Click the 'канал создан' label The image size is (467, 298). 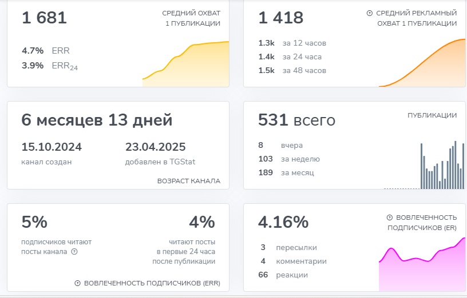(46, 162)
